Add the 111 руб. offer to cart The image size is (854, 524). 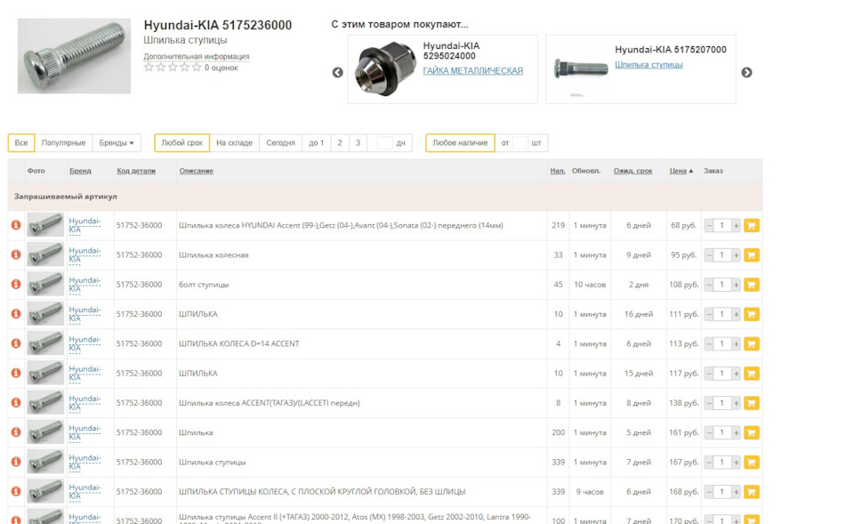click(751, 314)
